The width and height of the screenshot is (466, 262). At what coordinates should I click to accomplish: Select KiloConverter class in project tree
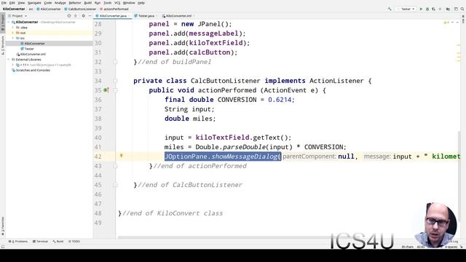coord(34,44)
